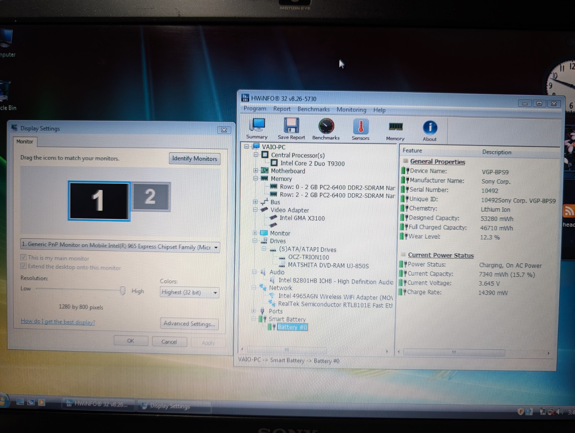Open the Memory chip toolbar icon
This screenshot has width=575, height=433.
coord(395,130)
